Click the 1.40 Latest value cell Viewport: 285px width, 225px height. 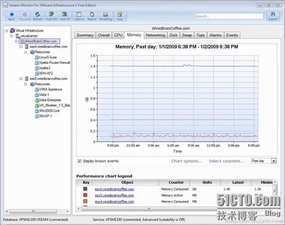click(x=227, y=189)
